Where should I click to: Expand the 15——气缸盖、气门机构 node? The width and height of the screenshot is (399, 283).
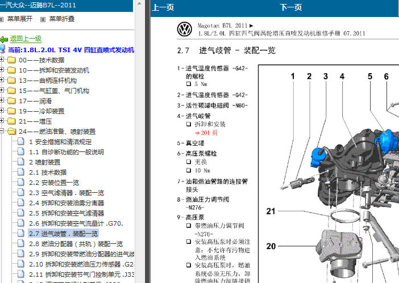tap(2, 90)
